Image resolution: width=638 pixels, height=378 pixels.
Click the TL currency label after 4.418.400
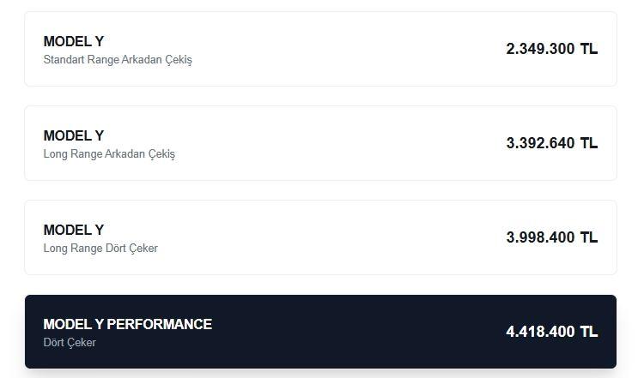tap(589, 332)
